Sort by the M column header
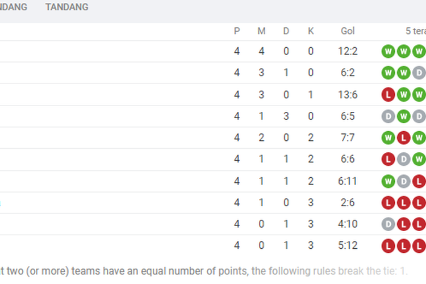Viewport: 426px width, 284px height. tap(261, 31)
